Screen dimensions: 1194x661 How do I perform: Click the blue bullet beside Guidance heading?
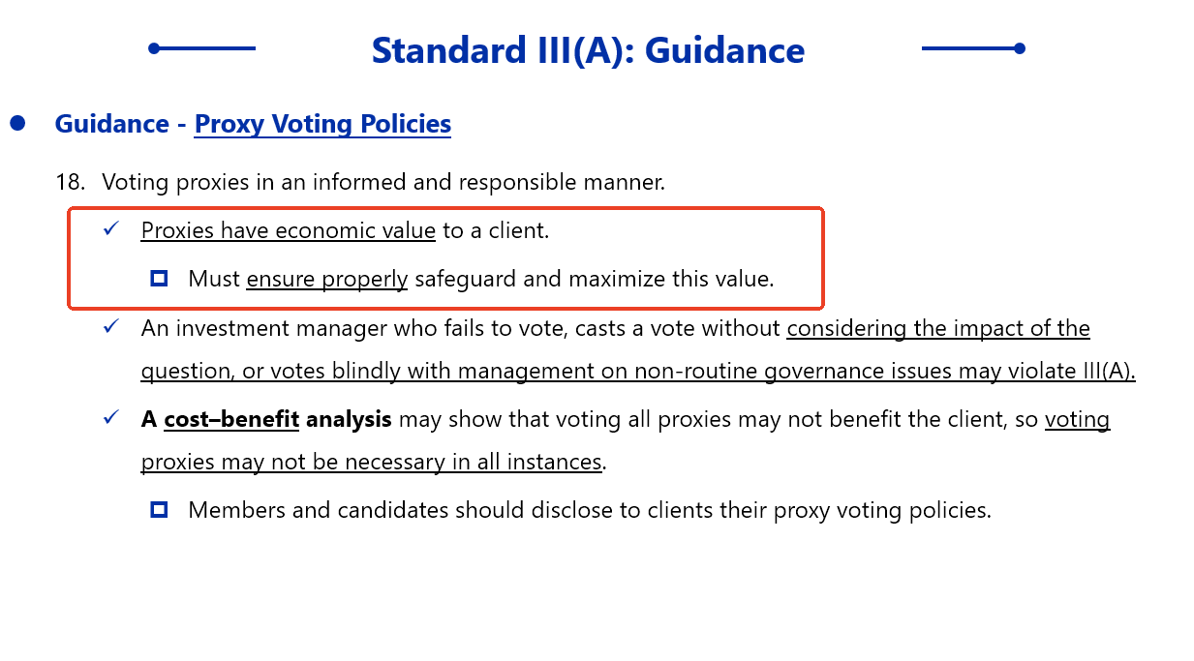[x=17, y=123]
